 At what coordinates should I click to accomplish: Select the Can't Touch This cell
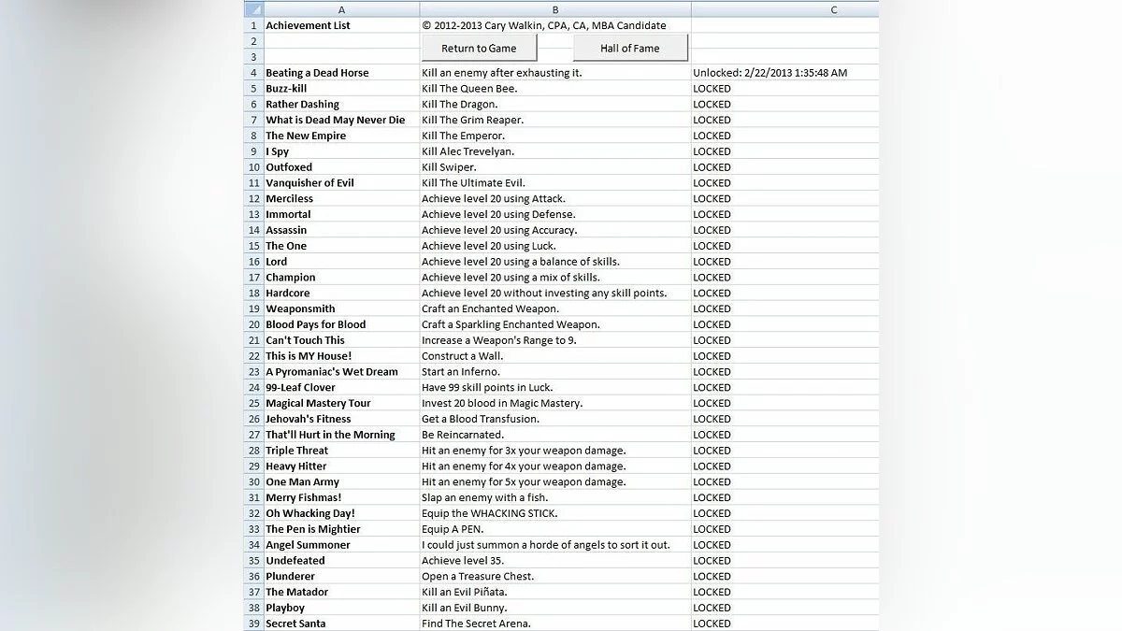click(x=341, y=340)
